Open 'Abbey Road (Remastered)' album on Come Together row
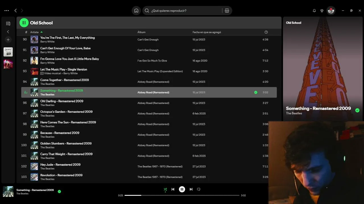This screenshot has height=204, width=364. coord(153,82)
